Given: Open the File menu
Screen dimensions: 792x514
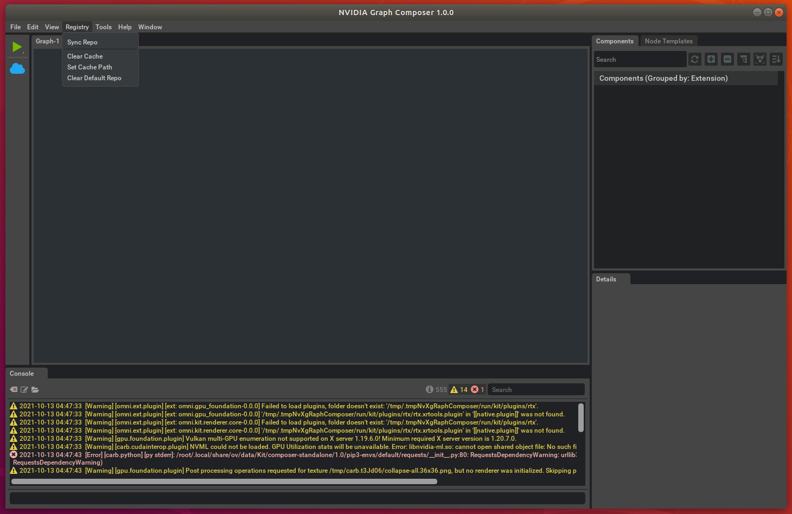Looking at the screenshot, I should coord(16,27).
